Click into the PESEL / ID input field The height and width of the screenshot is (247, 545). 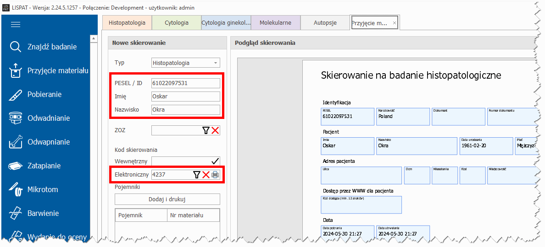(185, 83)
